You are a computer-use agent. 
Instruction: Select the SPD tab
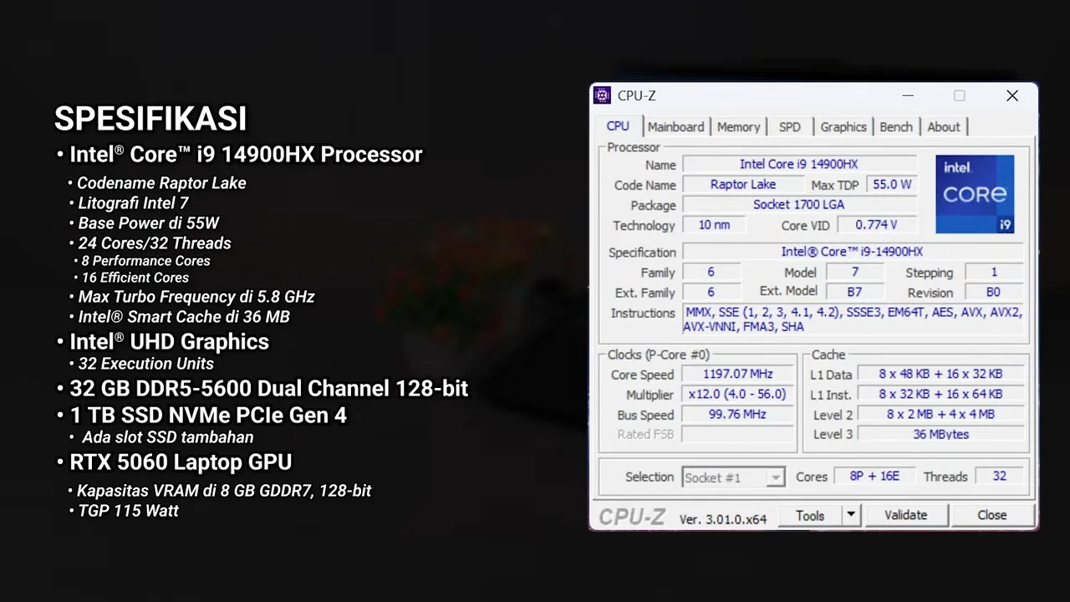pos(789,127)
